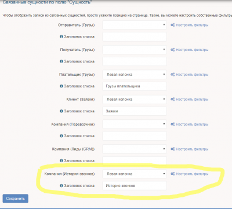Viewport: 232px width, 209px height.
Task: Click the Компания (Лиды (CRM)) label
Action: click(x=74, y=149)
